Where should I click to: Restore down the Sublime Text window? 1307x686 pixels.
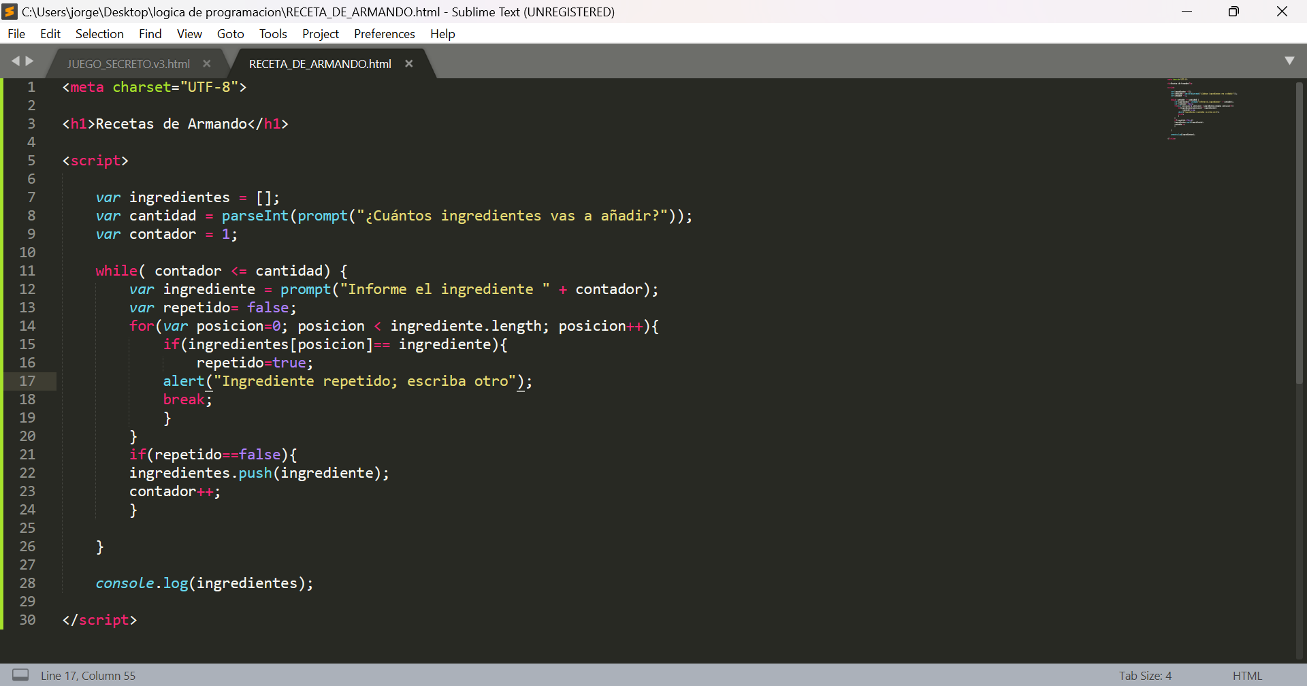(x=1233, y=12)
